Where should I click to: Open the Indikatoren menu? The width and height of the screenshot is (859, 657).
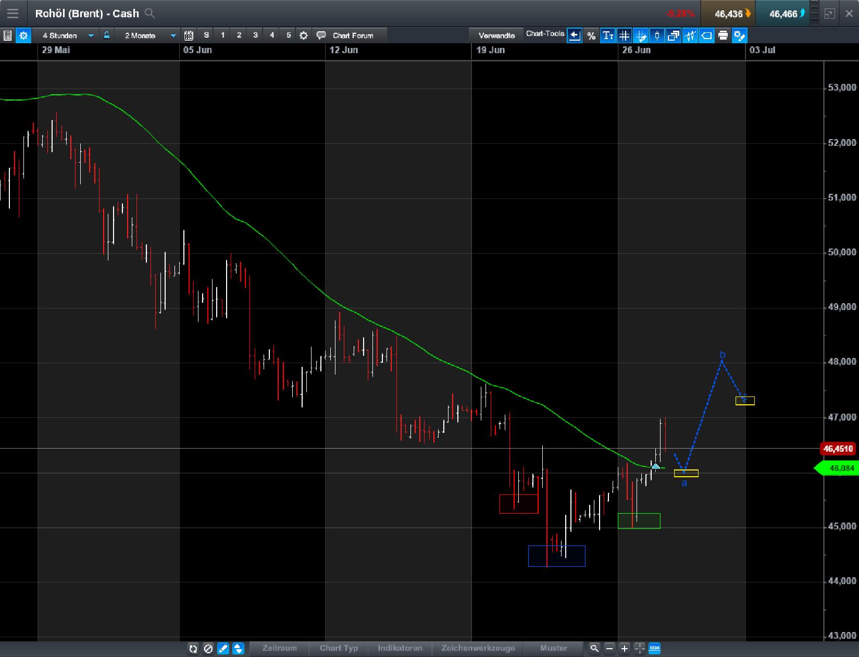400,649
